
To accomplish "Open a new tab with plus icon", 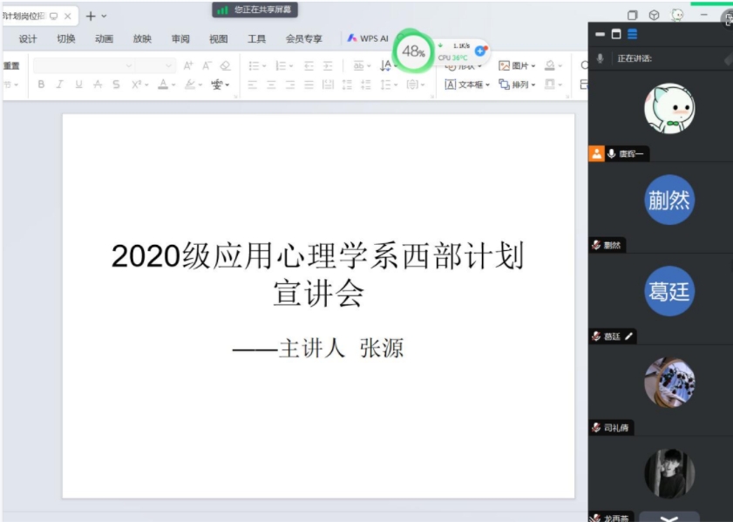I will point(91,16).
